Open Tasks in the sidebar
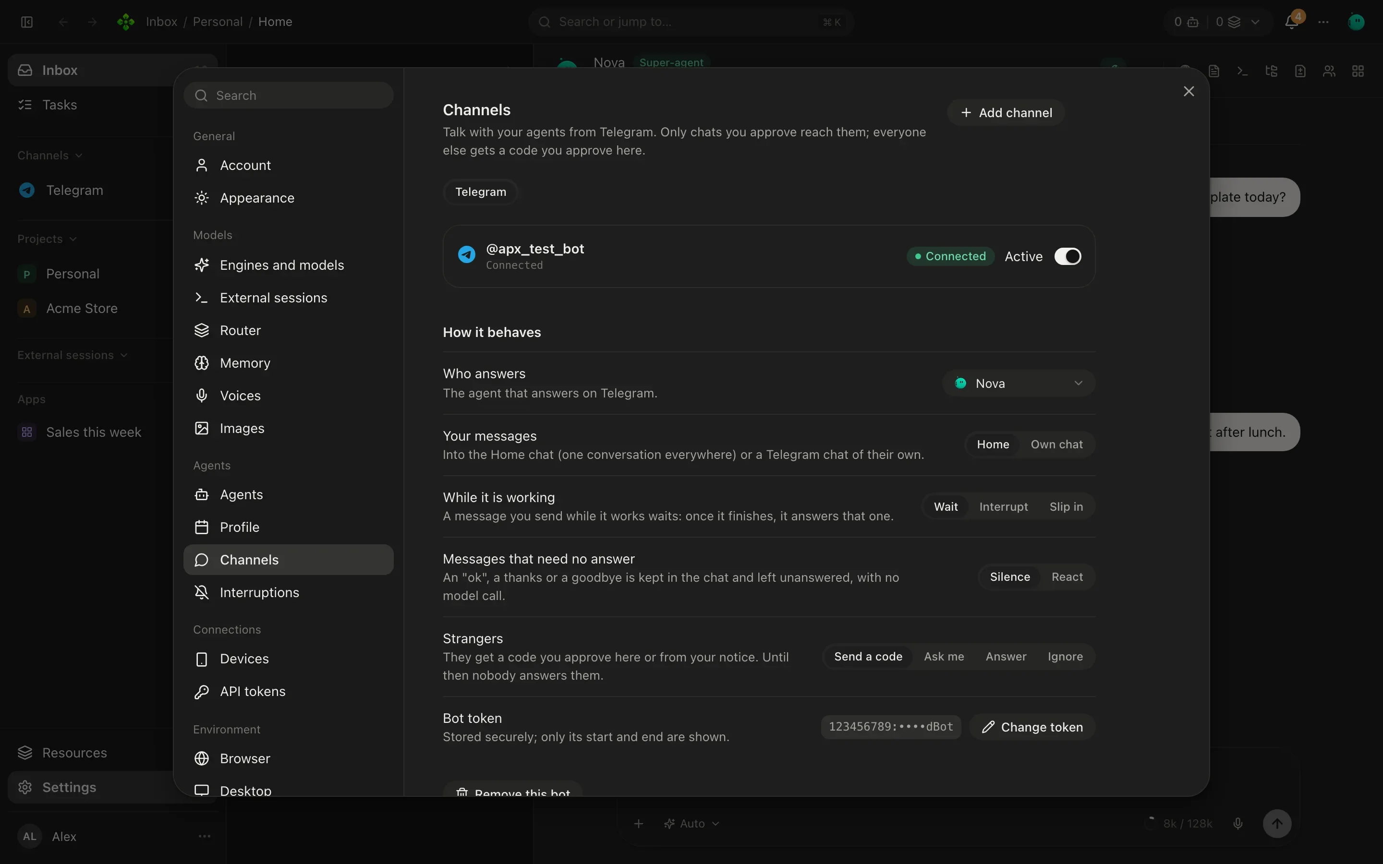The height and width of the screenshot is (864, 1383). click(x=91, y=105)
